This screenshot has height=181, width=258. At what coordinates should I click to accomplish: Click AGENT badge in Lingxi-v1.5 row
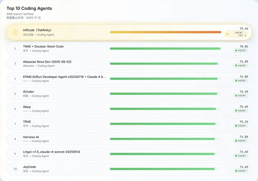240,156
